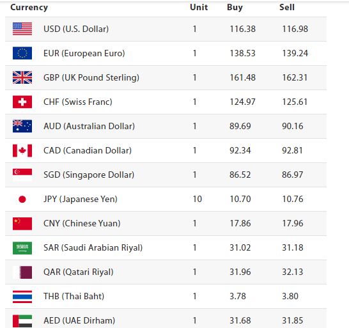Click the Canadian flag icon
349x328 pixels.
[x=22, y=150]
